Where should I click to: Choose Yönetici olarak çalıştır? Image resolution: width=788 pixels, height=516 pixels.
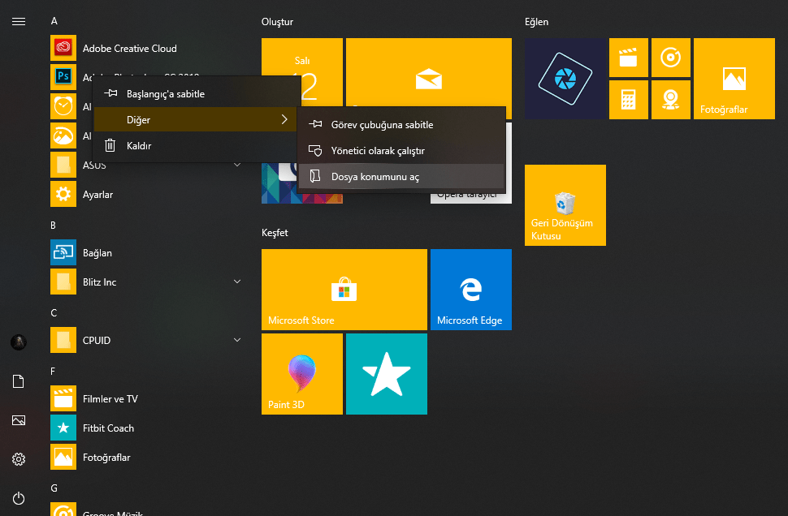pyautogui.click(x=401, y=151)
